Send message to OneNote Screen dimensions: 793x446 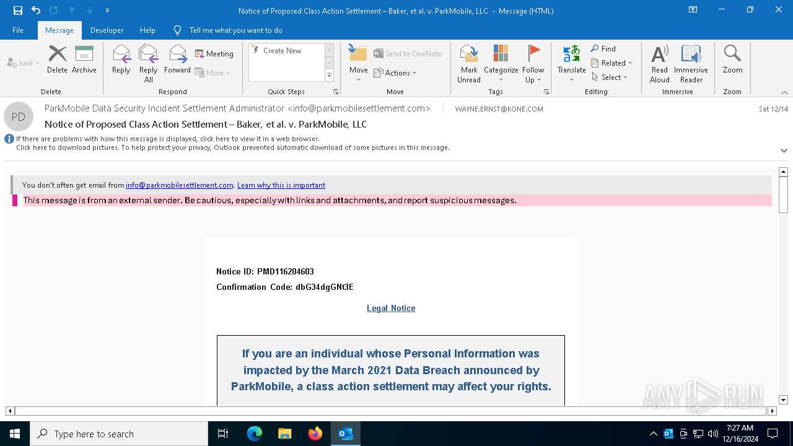pos(408,54)
